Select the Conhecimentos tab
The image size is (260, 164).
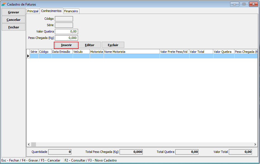[51, 11]
